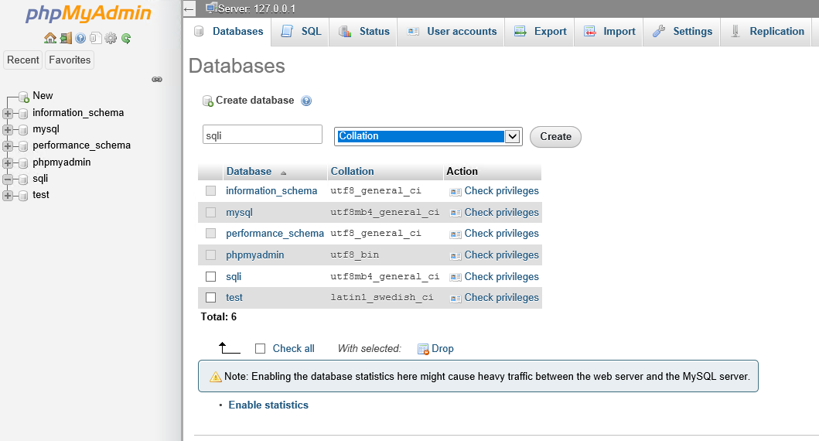Open the Import tab

click(x=609, y=32)
